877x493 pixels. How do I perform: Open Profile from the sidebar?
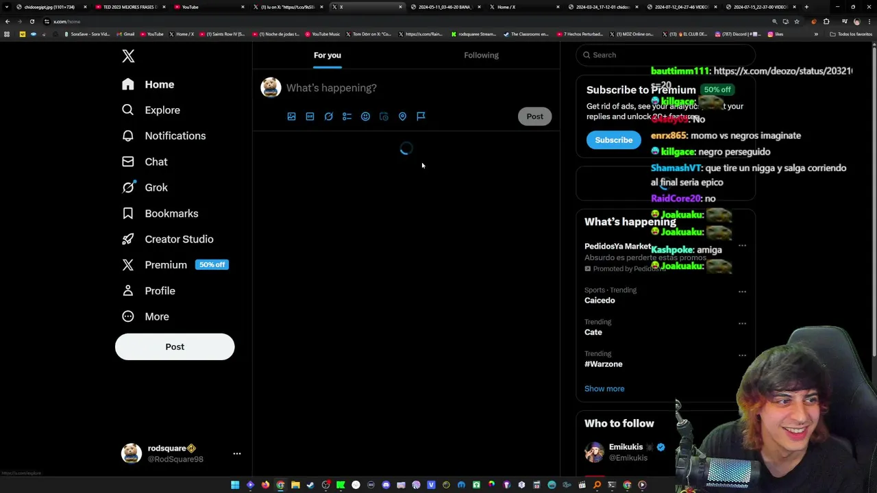point(149,291)
